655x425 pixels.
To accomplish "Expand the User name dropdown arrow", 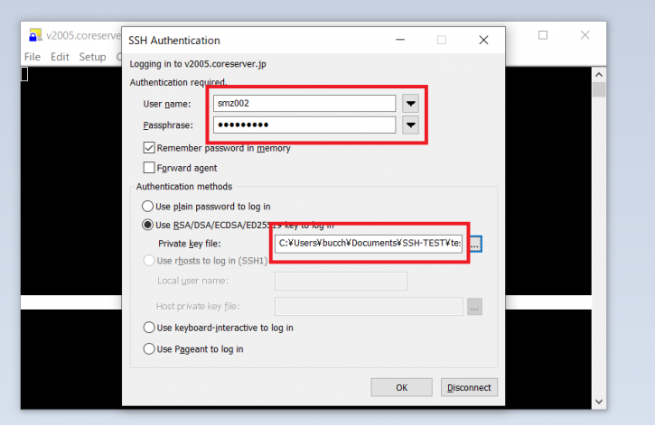I will (411, 104).
